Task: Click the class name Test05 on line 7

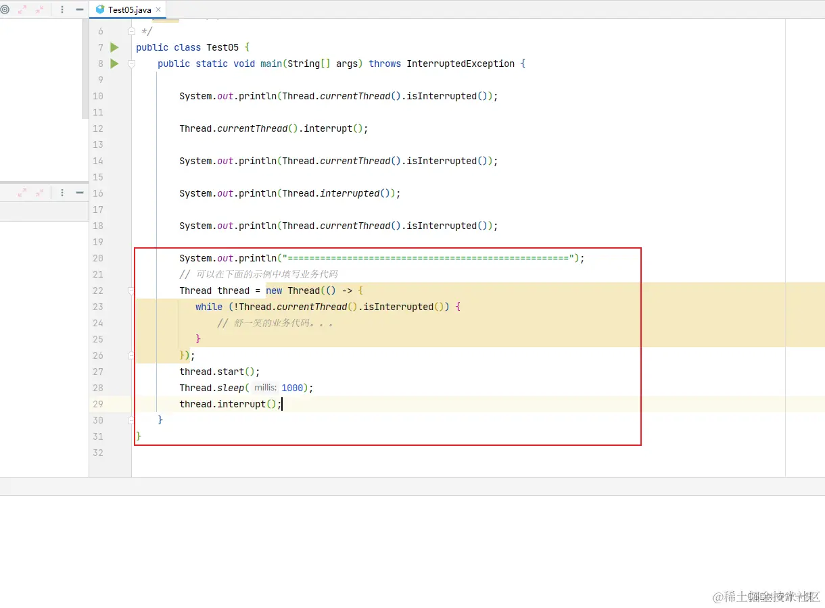Action: point(222,47)
